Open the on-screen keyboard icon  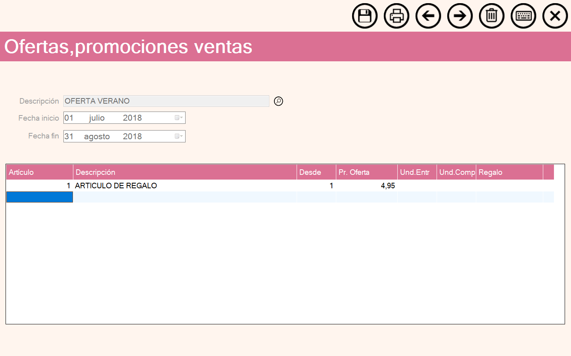pyautogui.click(x=523, y=16)
